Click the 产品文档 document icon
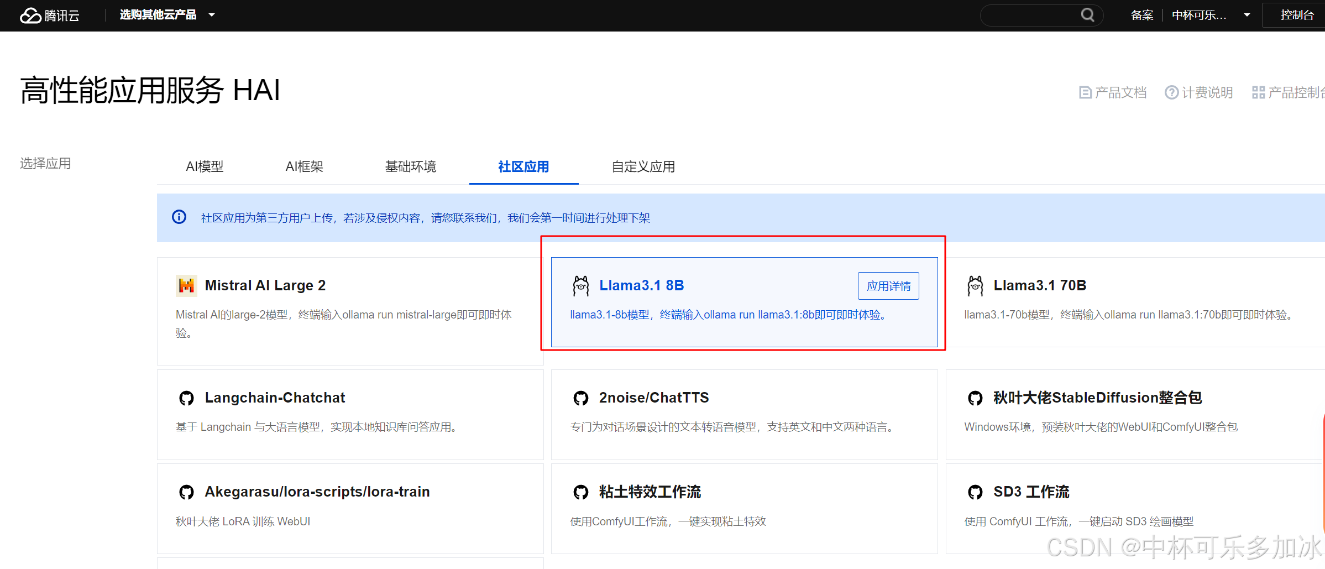The width and height of the screenshot is (1325, 569). pos(1085,92)
